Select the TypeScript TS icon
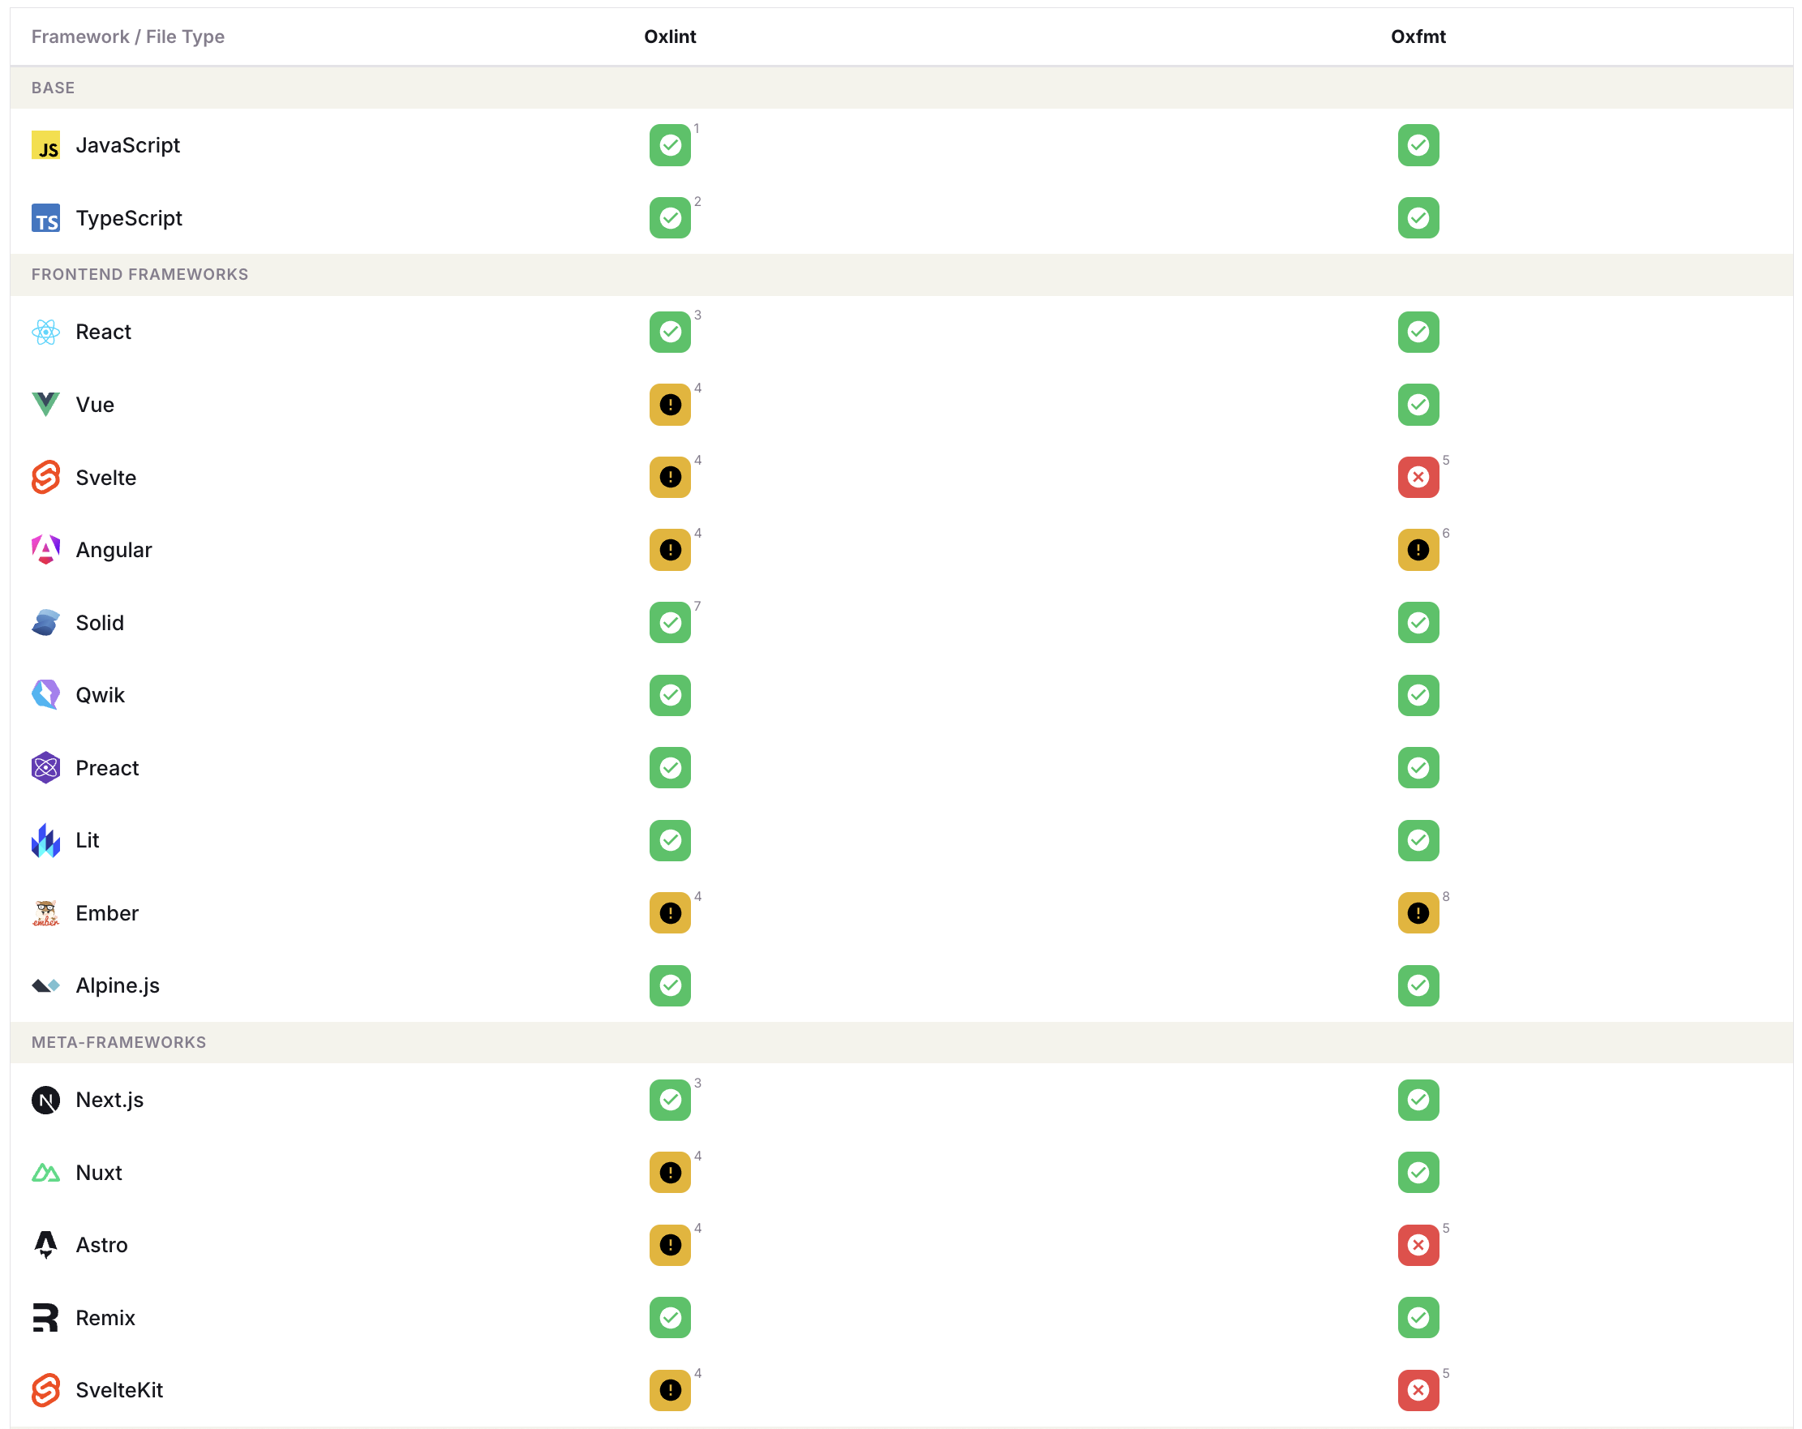1802x1429 pixels. pos(47,218)
